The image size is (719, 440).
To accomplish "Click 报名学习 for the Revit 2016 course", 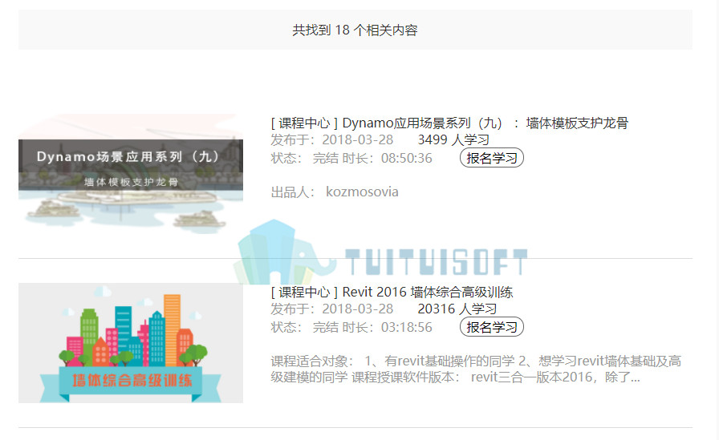I will 492,327.
